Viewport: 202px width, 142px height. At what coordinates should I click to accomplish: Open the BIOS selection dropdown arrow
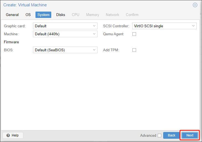(94, 50)
